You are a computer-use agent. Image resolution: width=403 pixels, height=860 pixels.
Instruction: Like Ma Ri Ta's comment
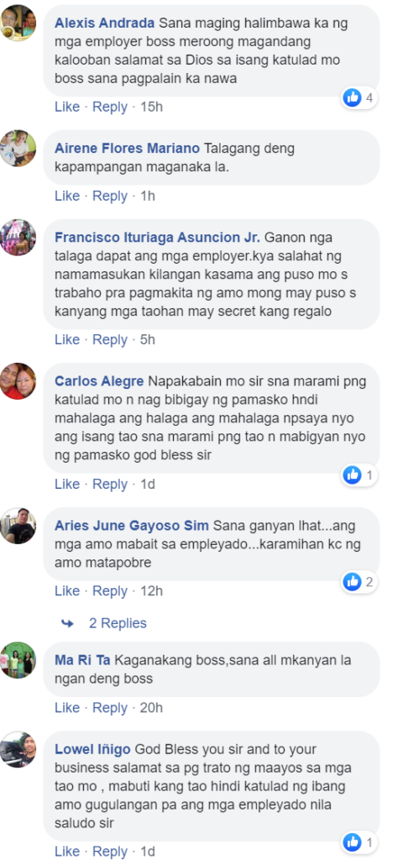[x=67, y=707]
